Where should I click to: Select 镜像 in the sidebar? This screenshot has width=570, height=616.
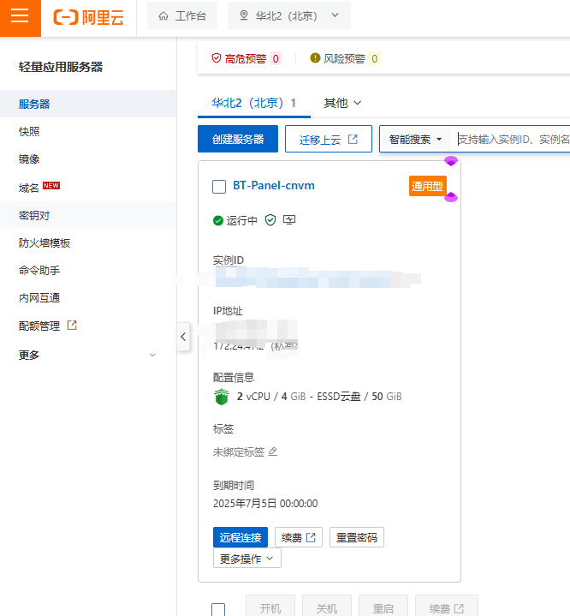[x=88, y=159]
